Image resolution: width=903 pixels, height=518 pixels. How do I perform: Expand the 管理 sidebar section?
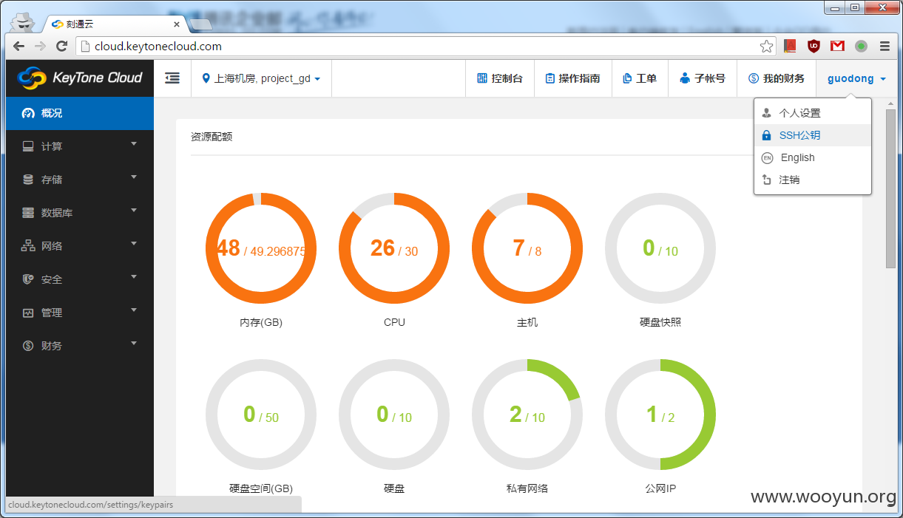(80, 313)
